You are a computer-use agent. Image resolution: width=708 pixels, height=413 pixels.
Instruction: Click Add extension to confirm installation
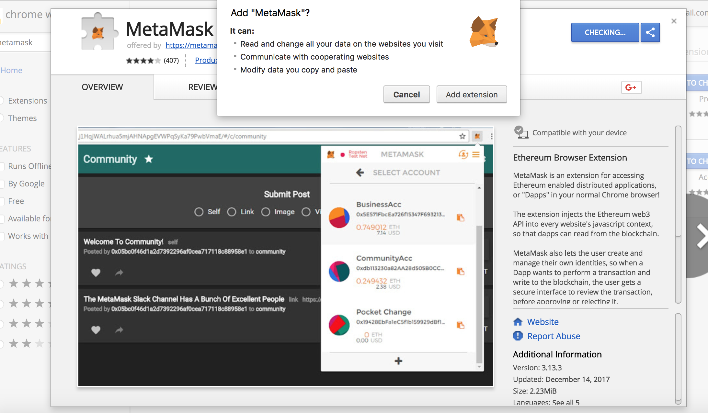click(x=471, y=94)
